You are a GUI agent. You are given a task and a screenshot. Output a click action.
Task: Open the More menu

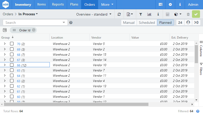(x=107, y=5)
